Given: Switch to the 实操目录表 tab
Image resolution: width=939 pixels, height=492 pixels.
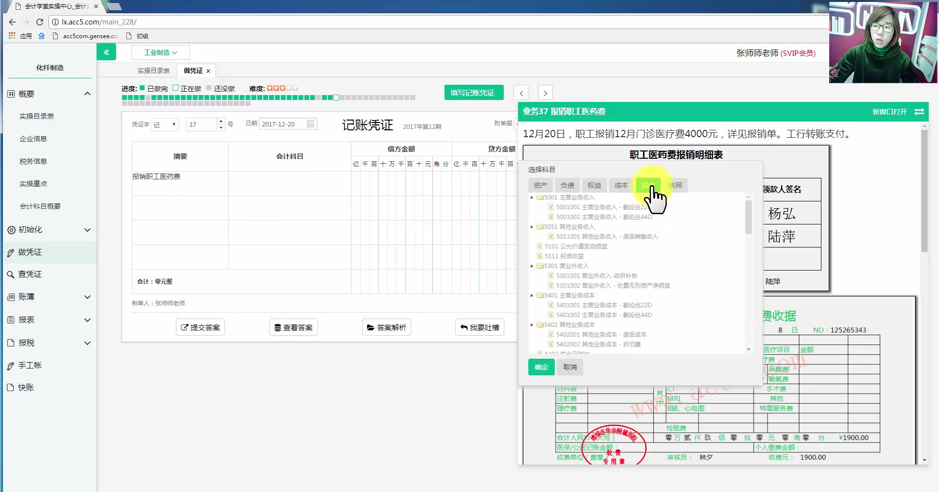Looking at the screenshot, I should point(153,70).
